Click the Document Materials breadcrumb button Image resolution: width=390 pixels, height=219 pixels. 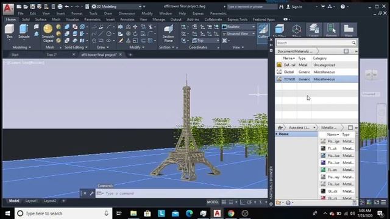pos(295,51)
